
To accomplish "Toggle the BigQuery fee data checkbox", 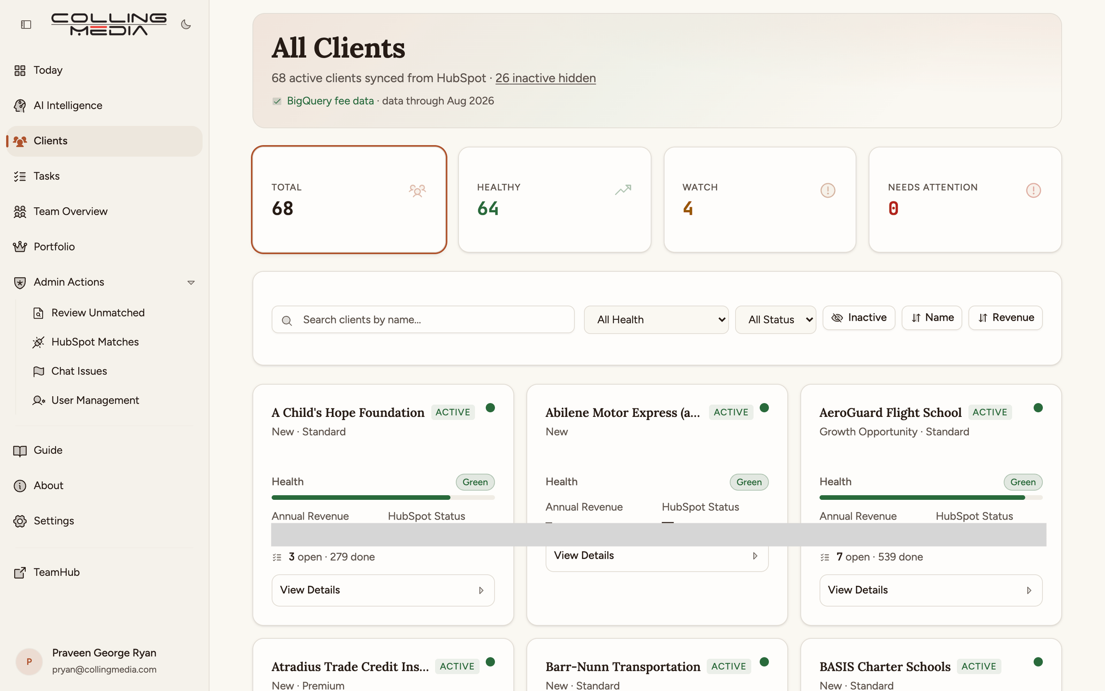I will point(277,101).
